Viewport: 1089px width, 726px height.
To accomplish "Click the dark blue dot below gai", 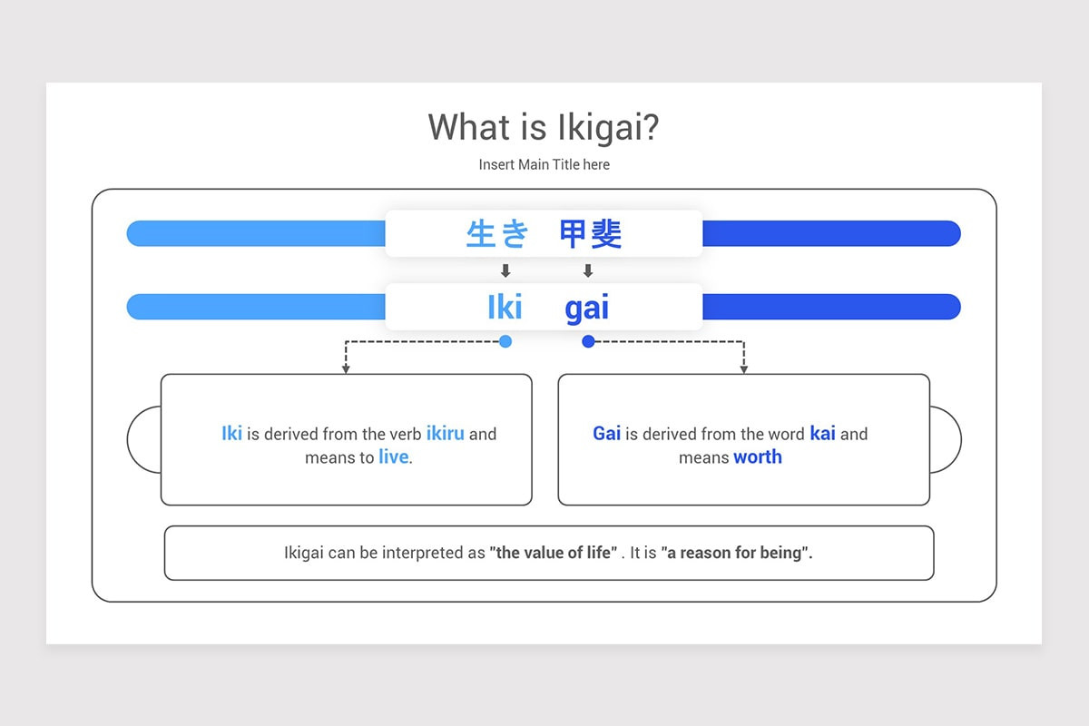I will (588, 341).
